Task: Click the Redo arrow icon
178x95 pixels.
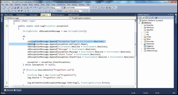Action: point(35,8)
